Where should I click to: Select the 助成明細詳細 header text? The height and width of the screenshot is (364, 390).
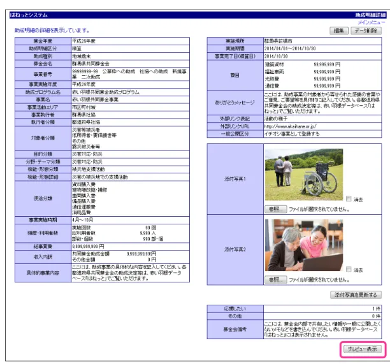click(370, 15)
